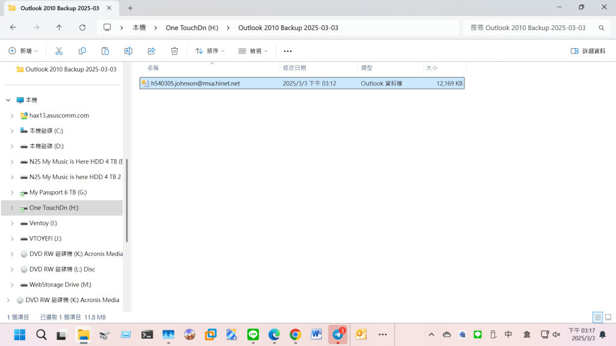
Task: Click the Paste clipboard icon
Action: pos(105,51)
